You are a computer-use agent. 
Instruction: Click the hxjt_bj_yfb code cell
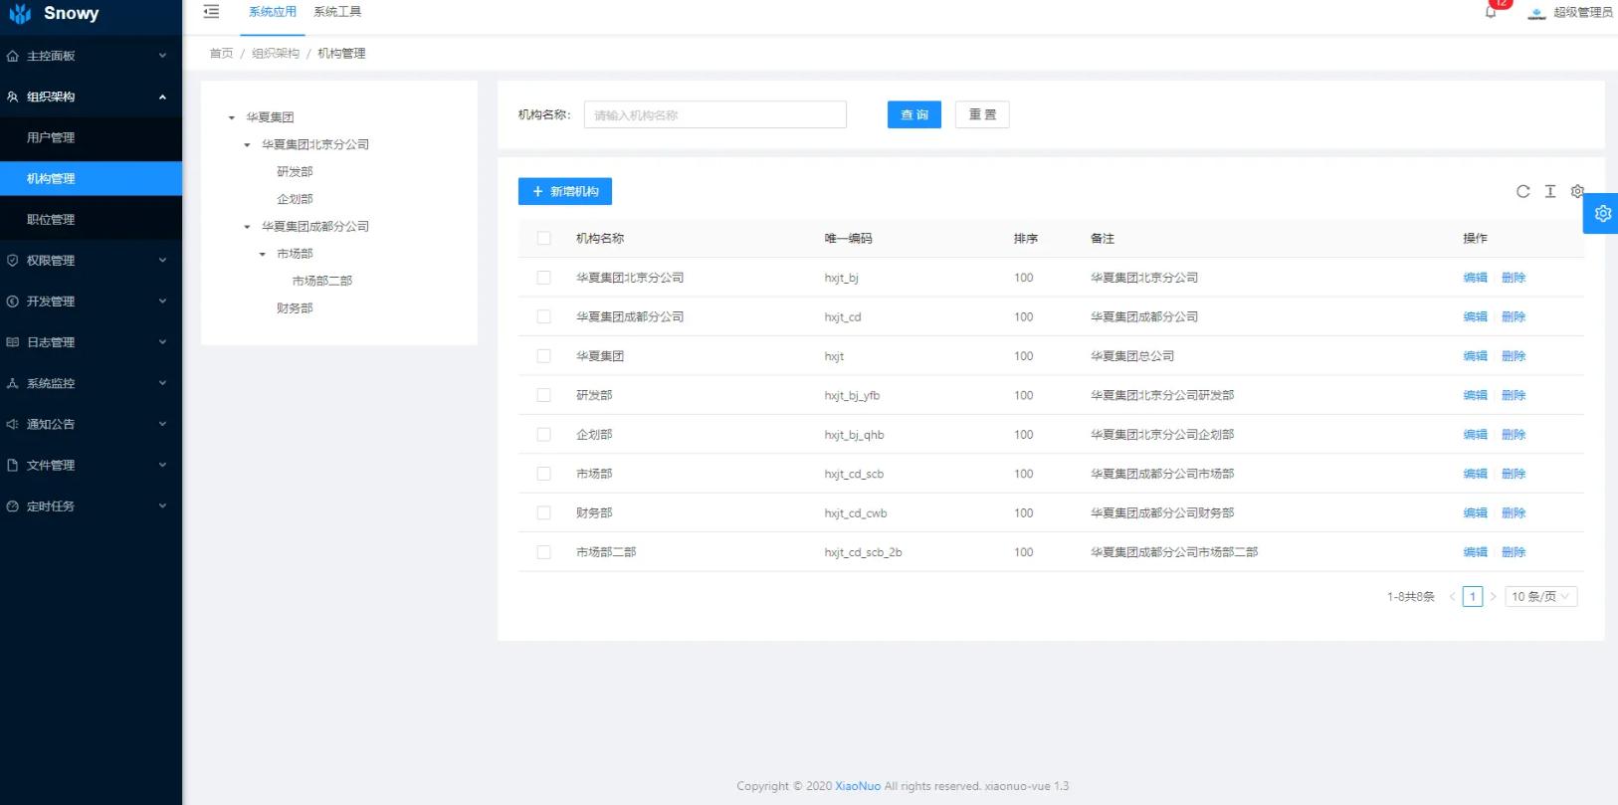pyautogui.click(x=852, y=395)
